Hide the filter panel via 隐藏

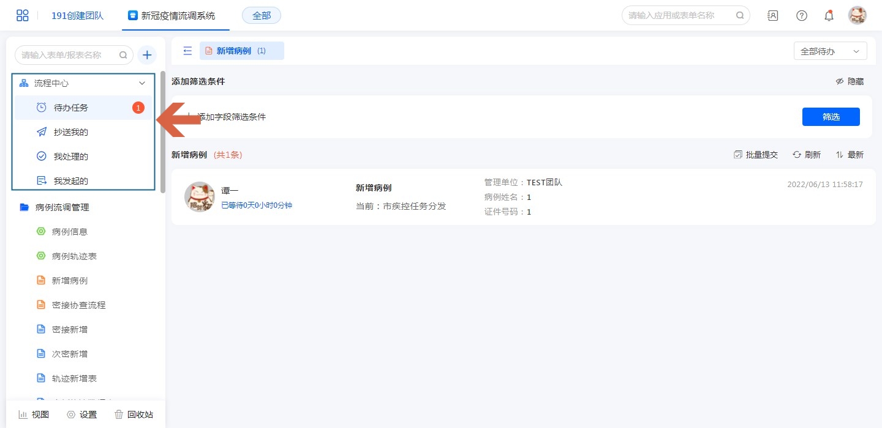(x=850, y=81)
